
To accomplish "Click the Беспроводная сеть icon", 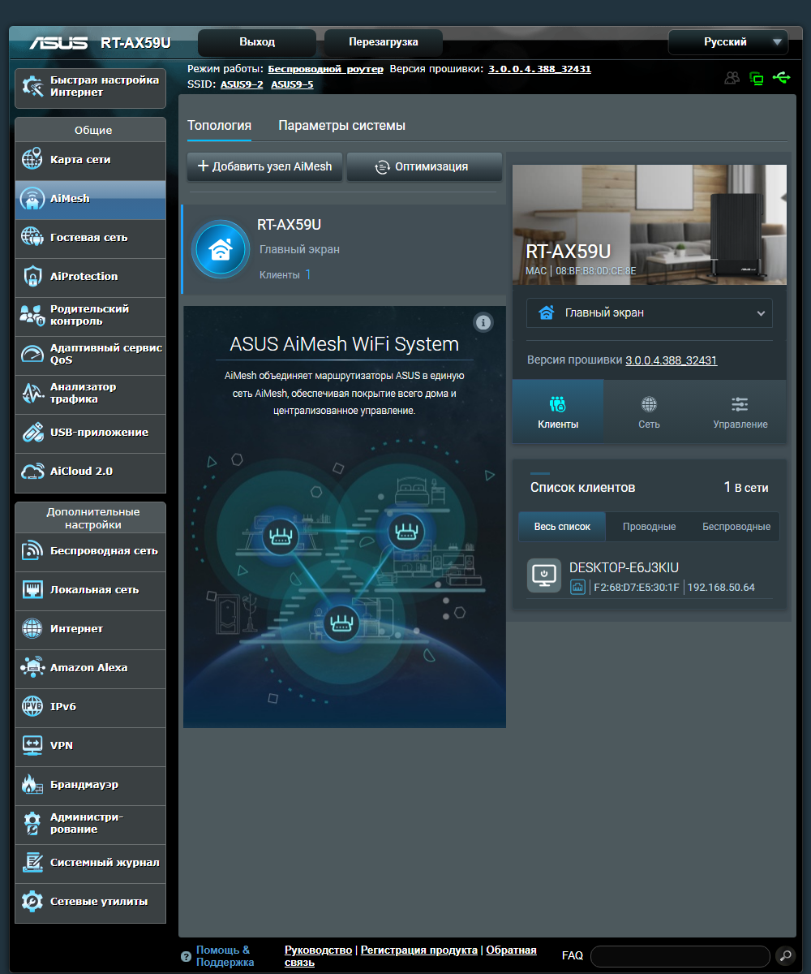I will coord(32,550).
